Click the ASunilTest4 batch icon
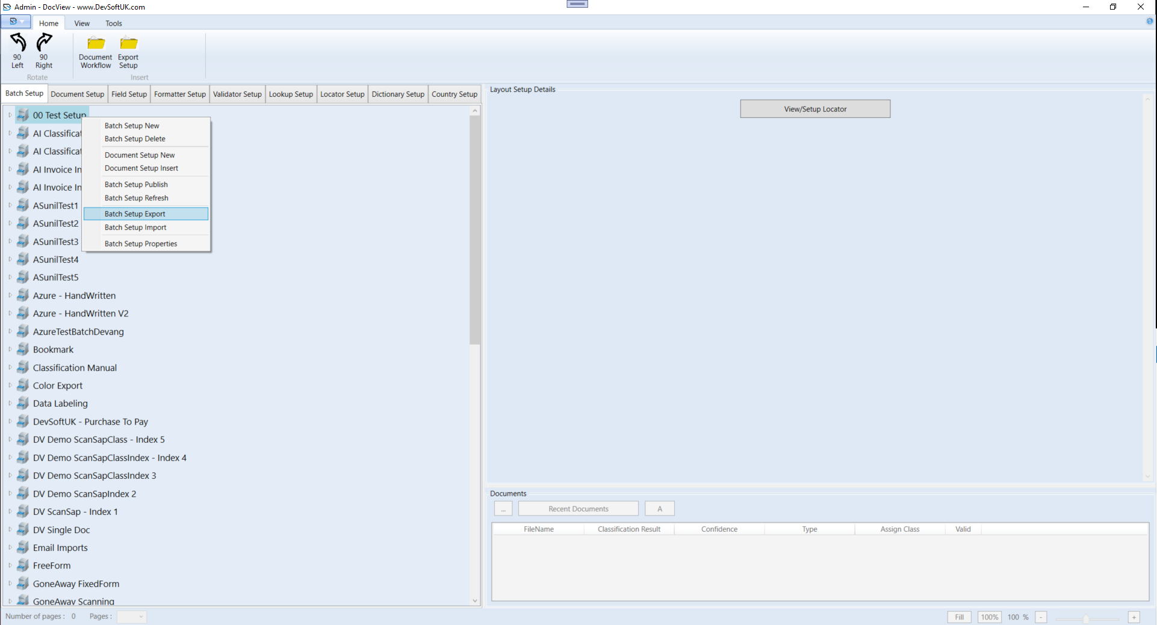The width and height of the screenshot is (1157, 625). click(x=23, y=259)
